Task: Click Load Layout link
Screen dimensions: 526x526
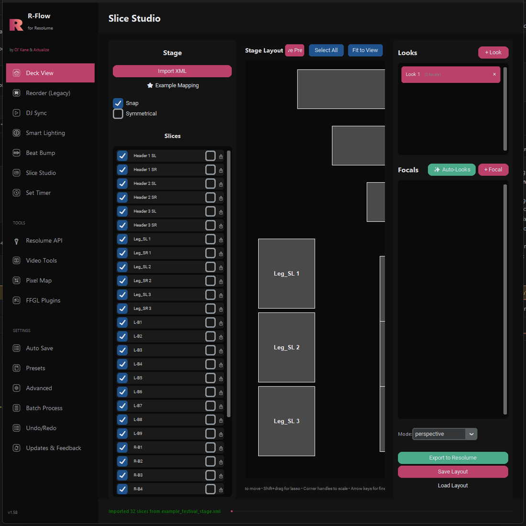Action: [x=453, y=485]
